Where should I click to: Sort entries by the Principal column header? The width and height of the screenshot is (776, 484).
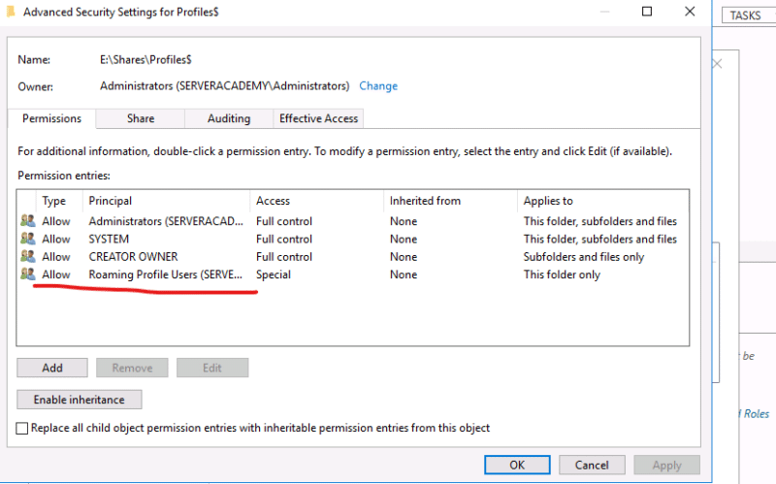tap(167, 201)
